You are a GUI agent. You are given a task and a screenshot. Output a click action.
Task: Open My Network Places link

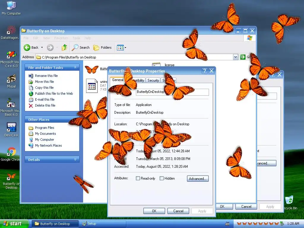48,145
